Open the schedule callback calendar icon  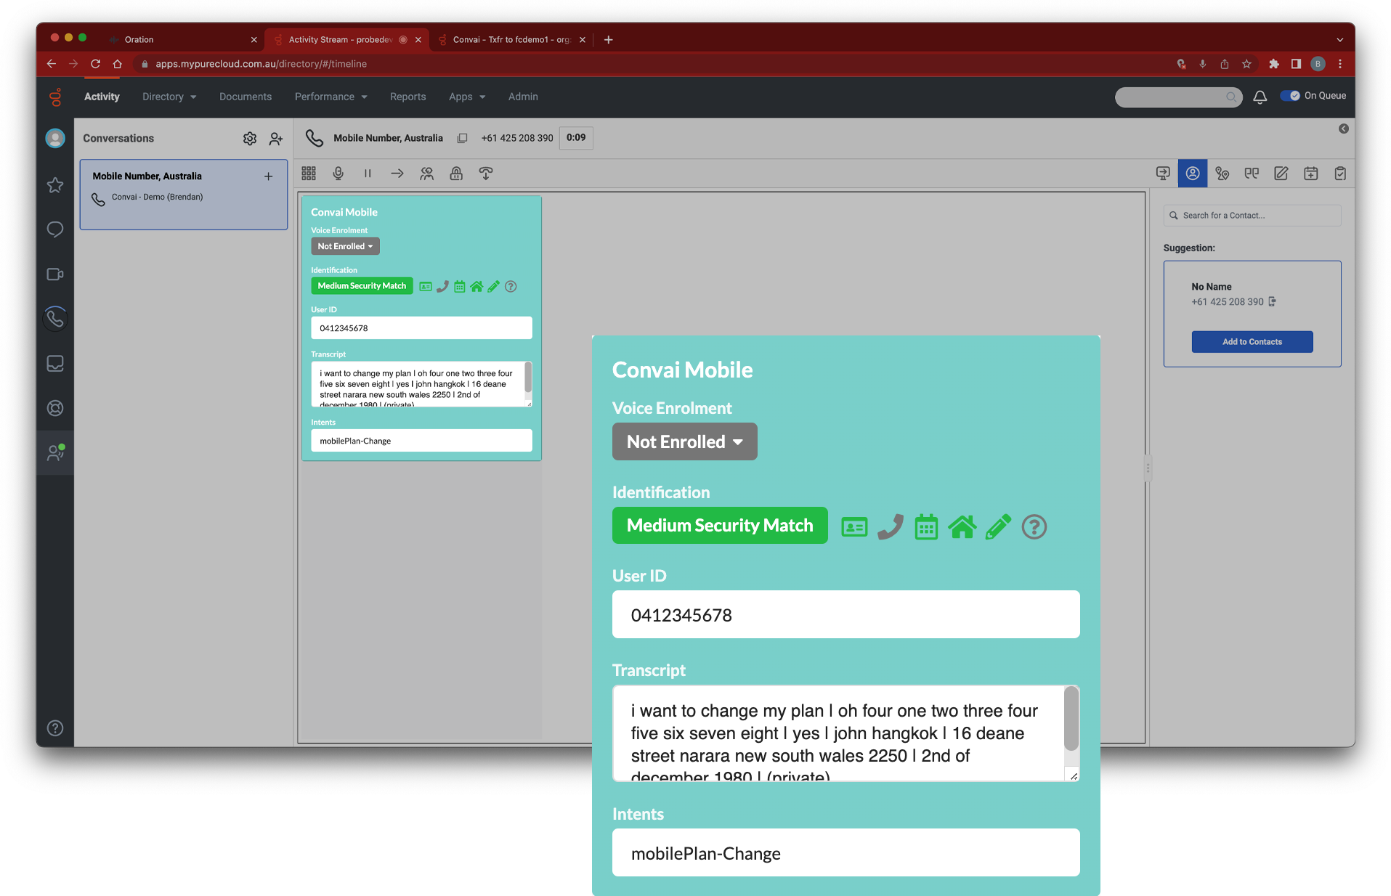coord(1310,174)
